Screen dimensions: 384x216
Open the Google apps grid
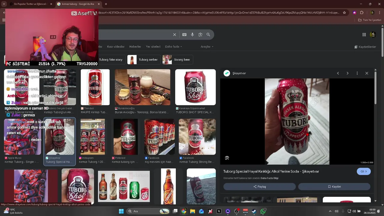(x=364, y=34)
